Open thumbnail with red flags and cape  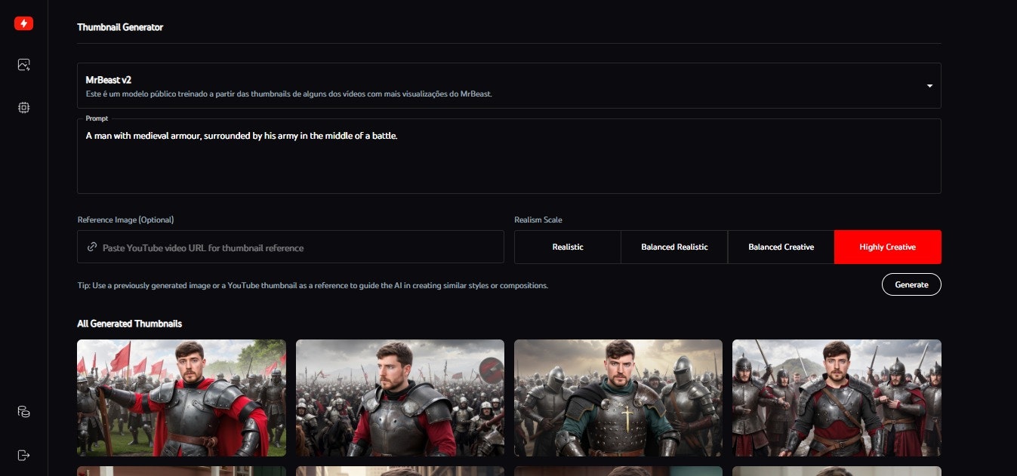point(181,398)
